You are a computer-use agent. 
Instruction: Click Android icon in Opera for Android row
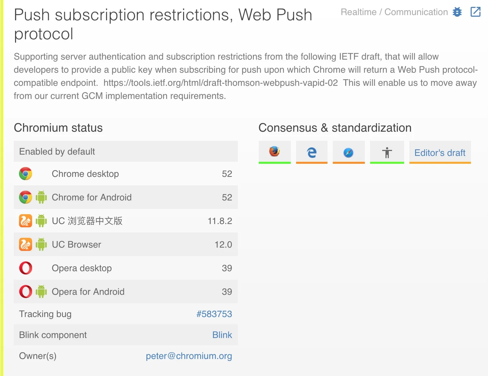click(x=41, y=291)
